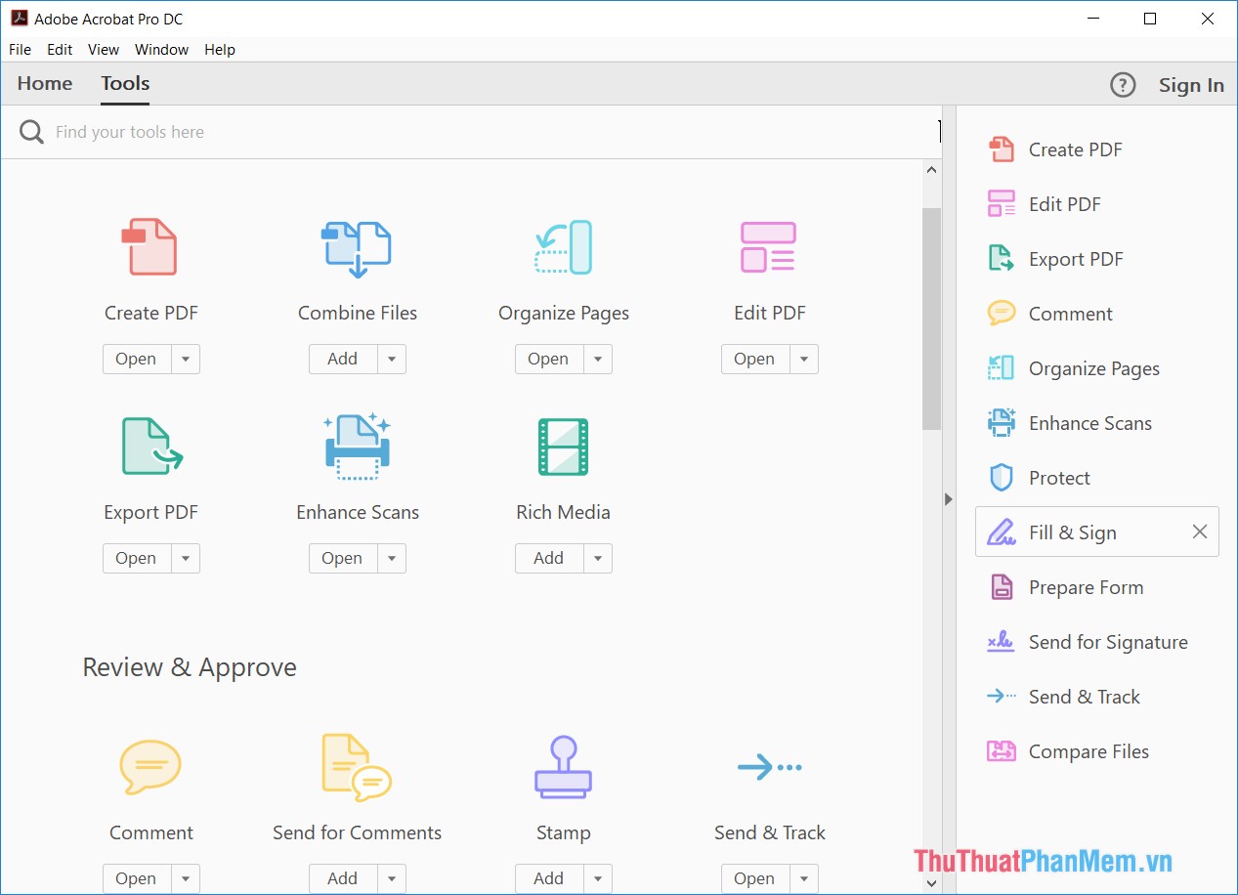
Task: Open the Create PDF shortcut dropdown arrow
Action: pos(186,359)
